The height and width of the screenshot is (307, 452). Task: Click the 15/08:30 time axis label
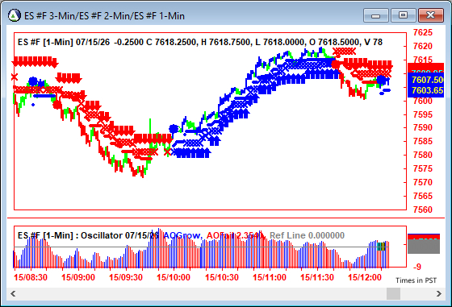31,277
